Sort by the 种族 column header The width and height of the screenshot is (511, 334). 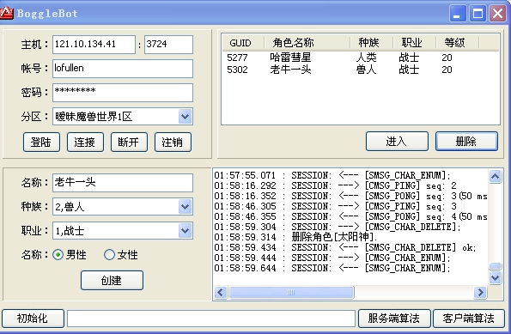click(x=372, y=42)
